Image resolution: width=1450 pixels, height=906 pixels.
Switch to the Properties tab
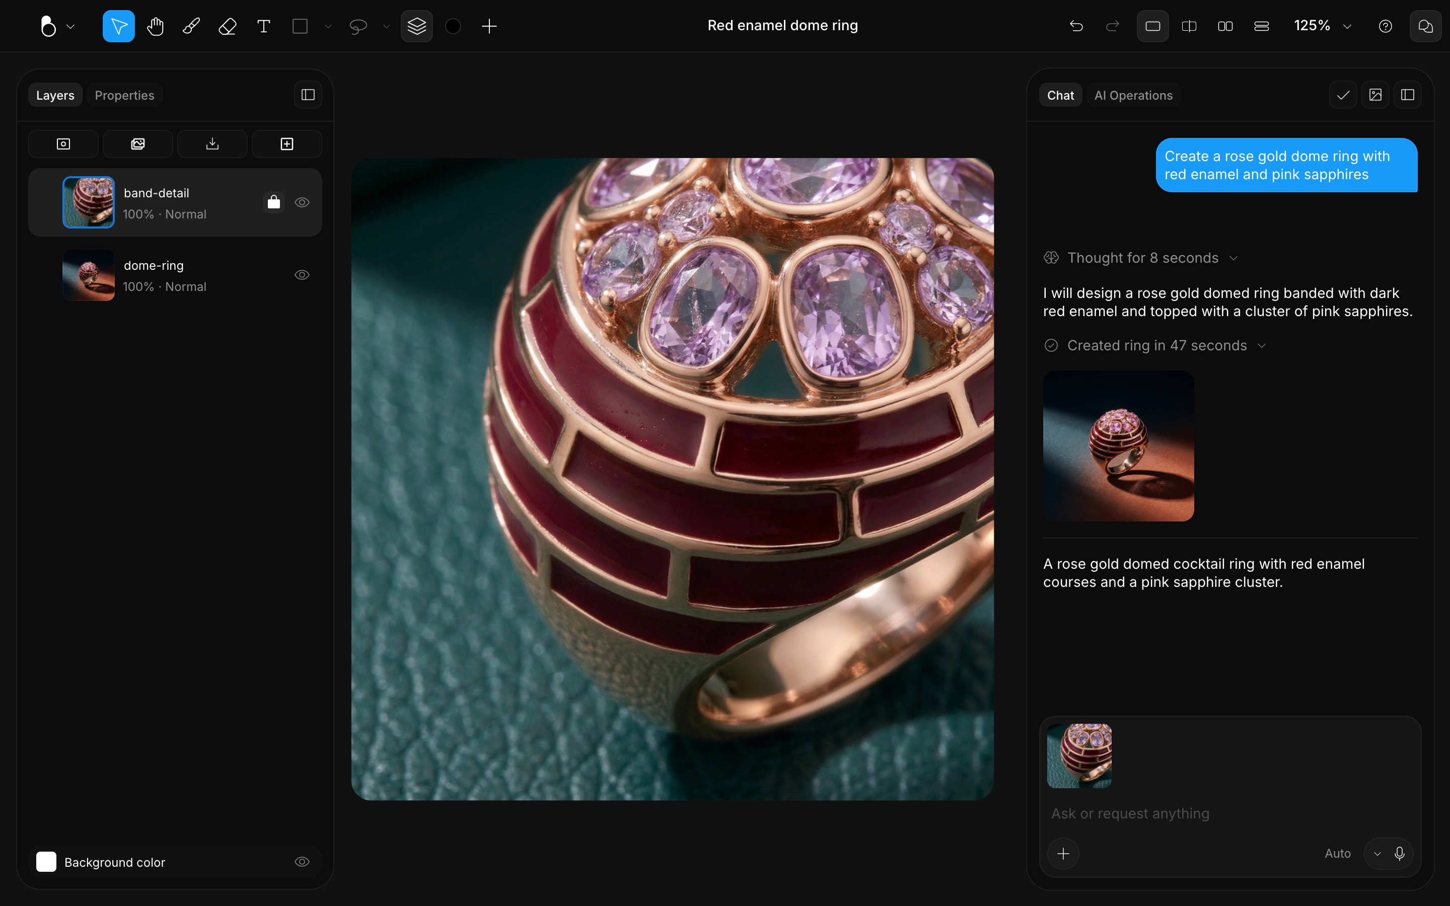125,95
